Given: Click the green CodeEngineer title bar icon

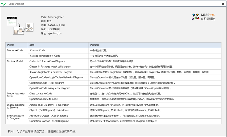Looking at the screenshot, I should coord(4,4).
